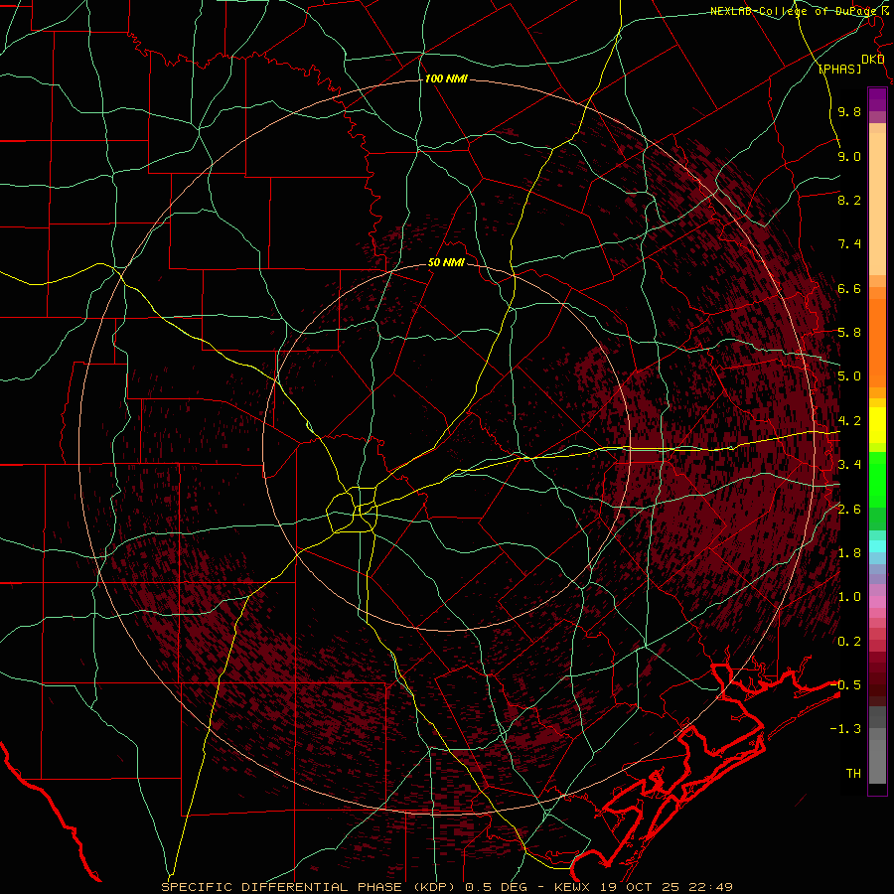
Task: Click the 5.8 value on the scale
Action: [849, 333]
